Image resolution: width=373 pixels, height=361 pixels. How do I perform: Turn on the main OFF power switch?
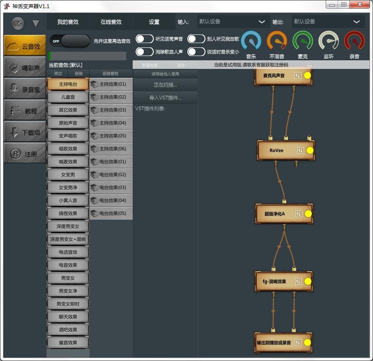pyautogui.click(x=70, y=41)
